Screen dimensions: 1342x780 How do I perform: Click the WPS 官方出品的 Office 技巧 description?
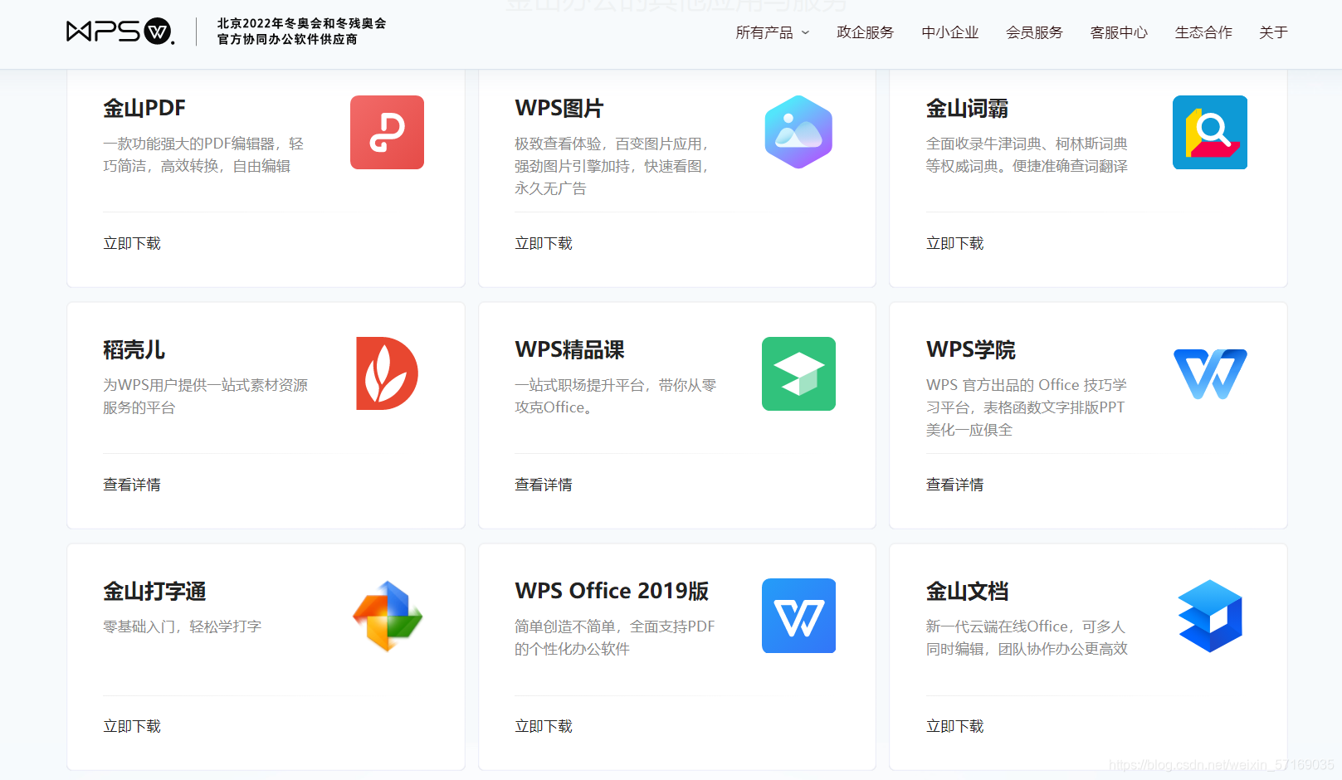point(1027,407)
